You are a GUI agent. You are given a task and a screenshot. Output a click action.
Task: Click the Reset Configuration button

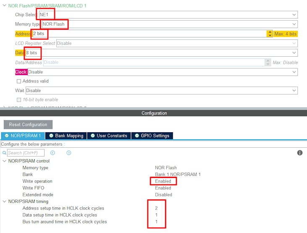point(28,125)
